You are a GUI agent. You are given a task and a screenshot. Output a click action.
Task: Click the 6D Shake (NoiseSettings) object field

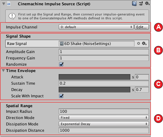pyautogui.click(x=97, y=44)
